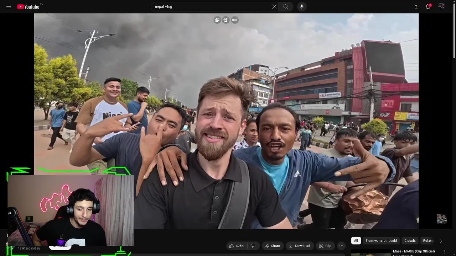Screen dimensions: 456x256
Task: Like the video showing 495K
Action: pyautogui.click(x=237, y=246)
